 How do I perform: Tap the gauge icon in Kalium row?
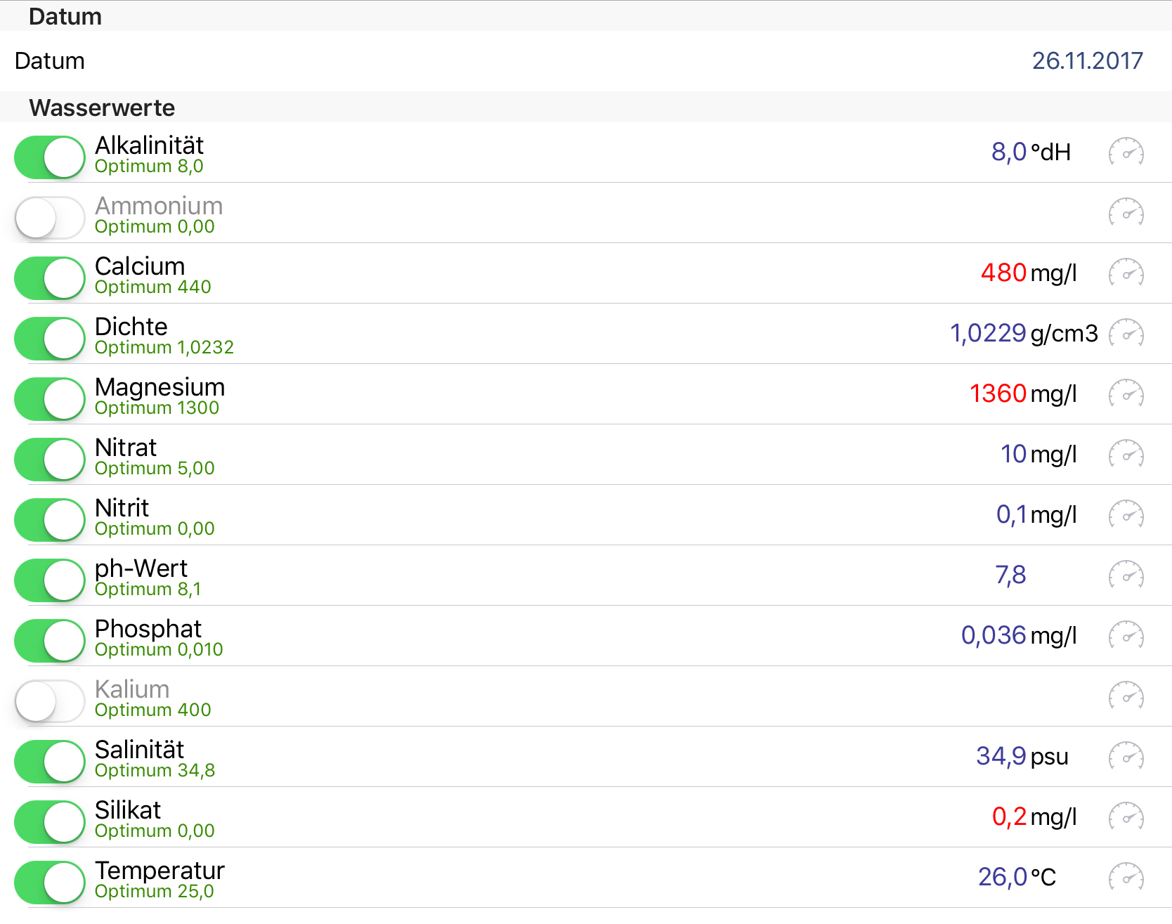coord(1126,696)
